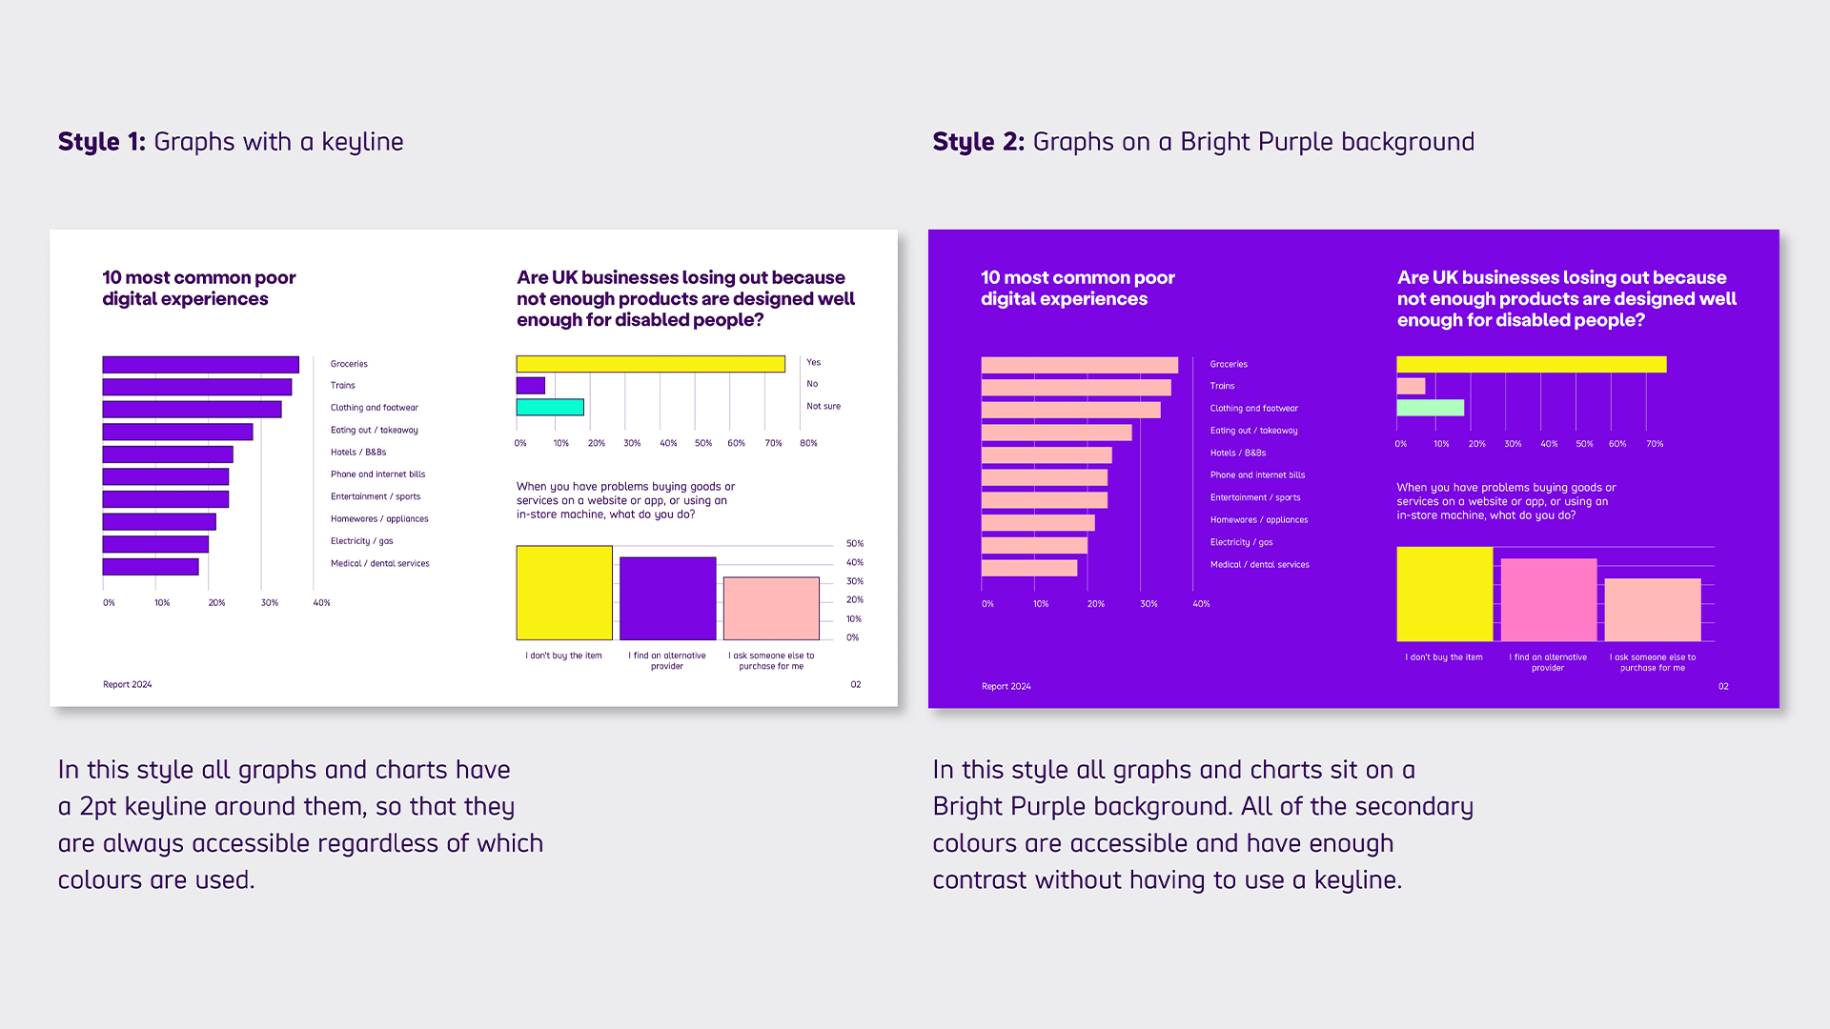The width and height of the screenshot is (1830, 1029).
Task: Click the yellow Yes bar
Action: pos(649,363)
